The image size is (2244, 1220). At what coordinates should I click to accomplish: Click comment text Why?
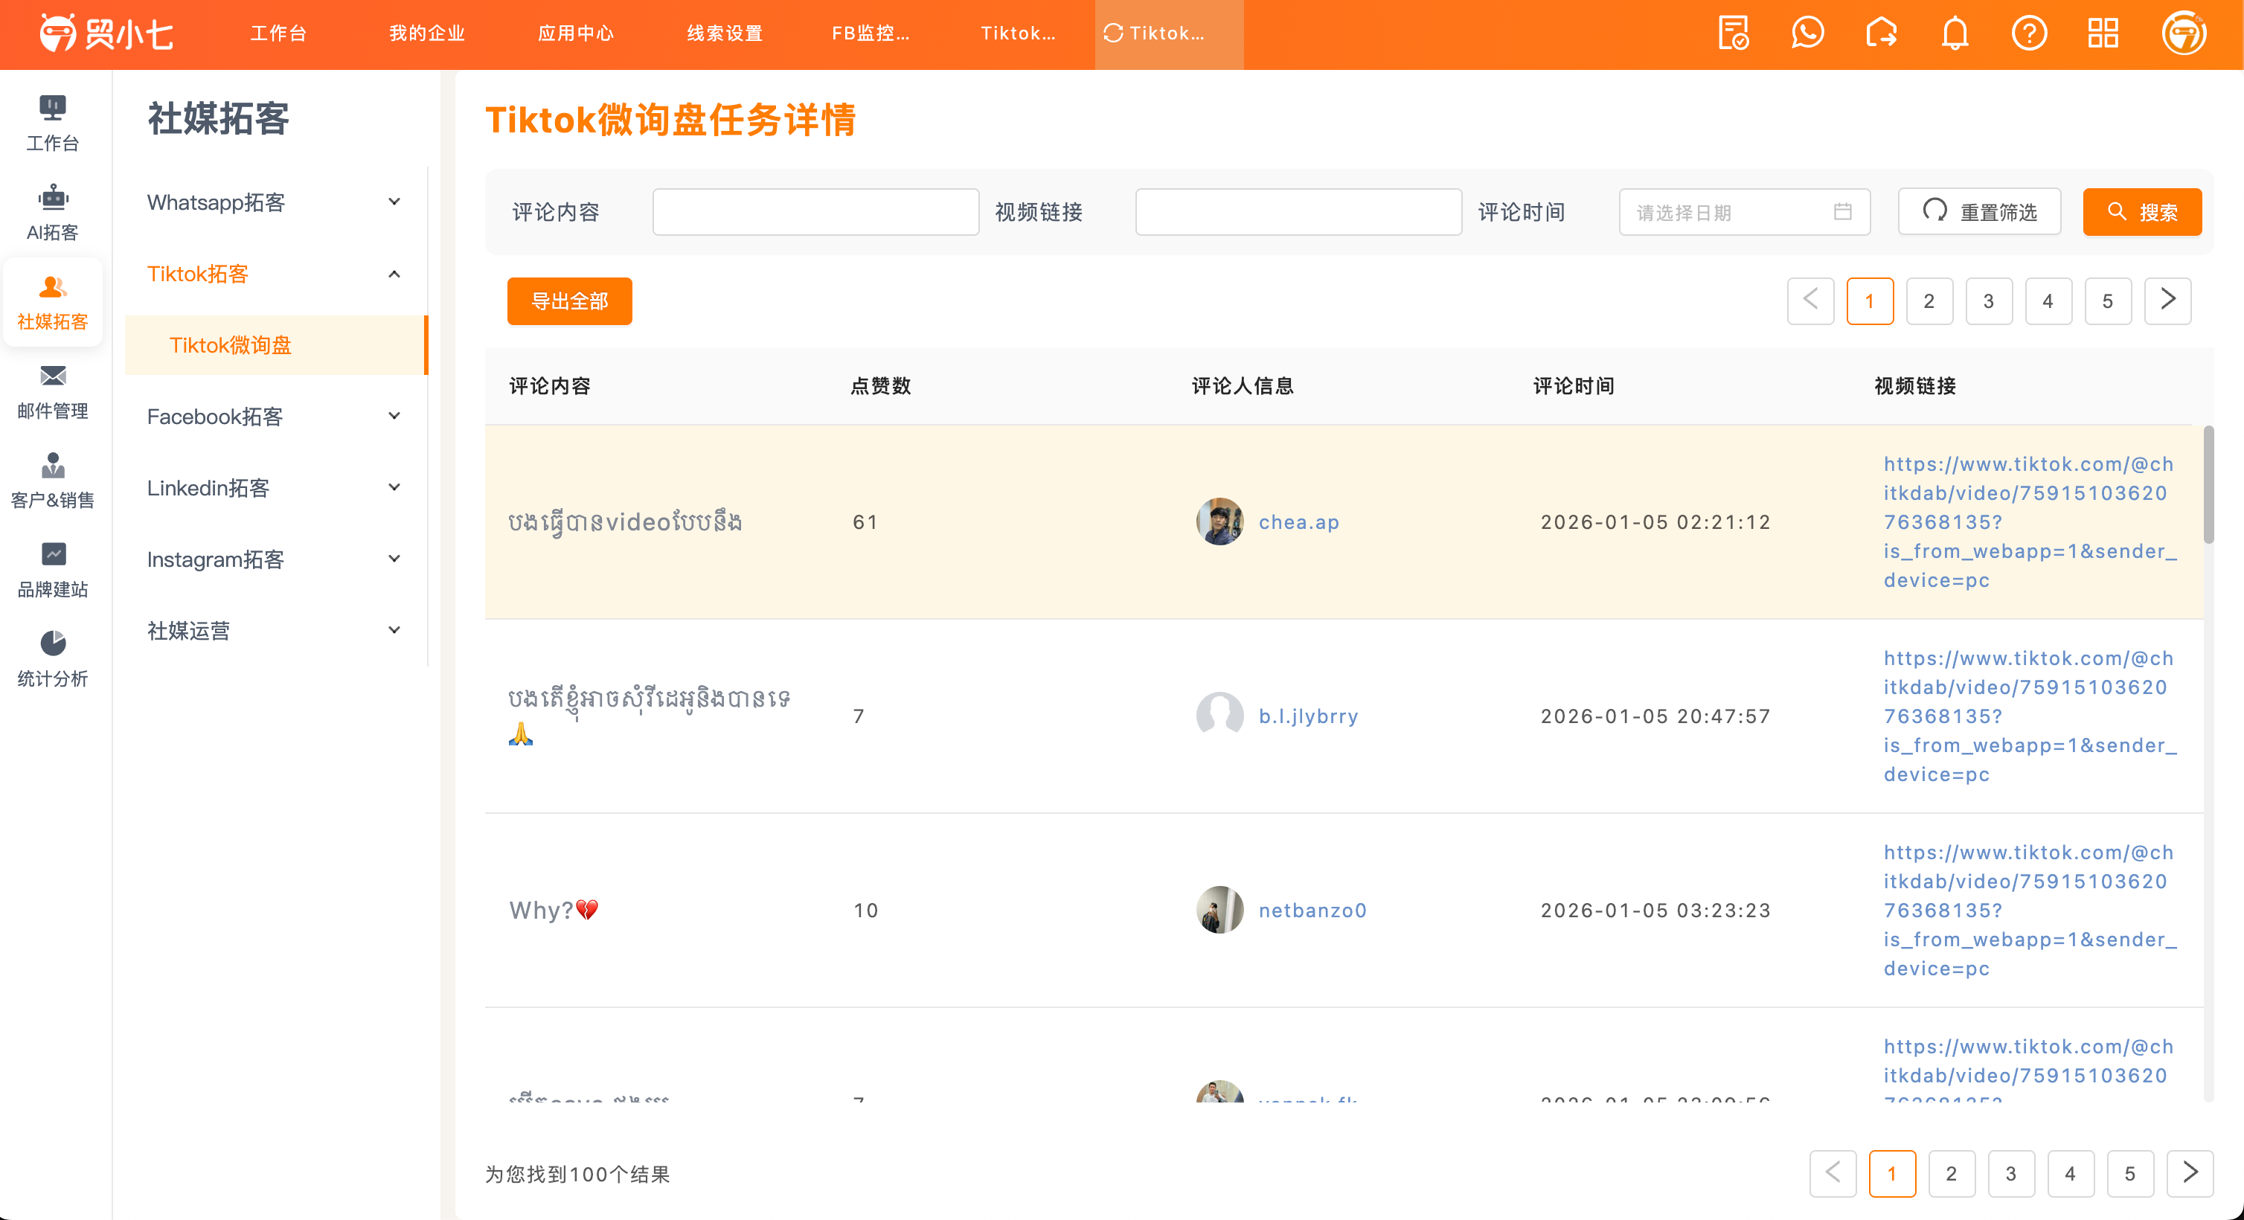554,910
